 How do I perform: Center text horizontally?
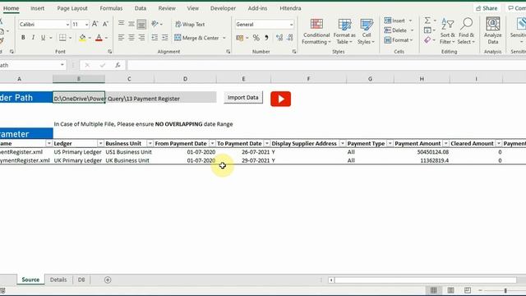(x=131, y=38)
